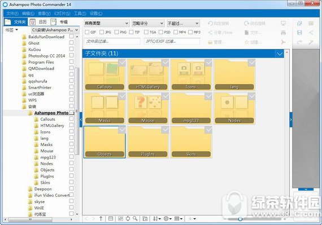Click the share icon in right panel
The image size is (322, 225).
311,33
